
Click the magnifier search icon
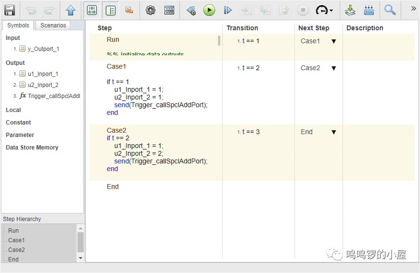coord(390,10)
